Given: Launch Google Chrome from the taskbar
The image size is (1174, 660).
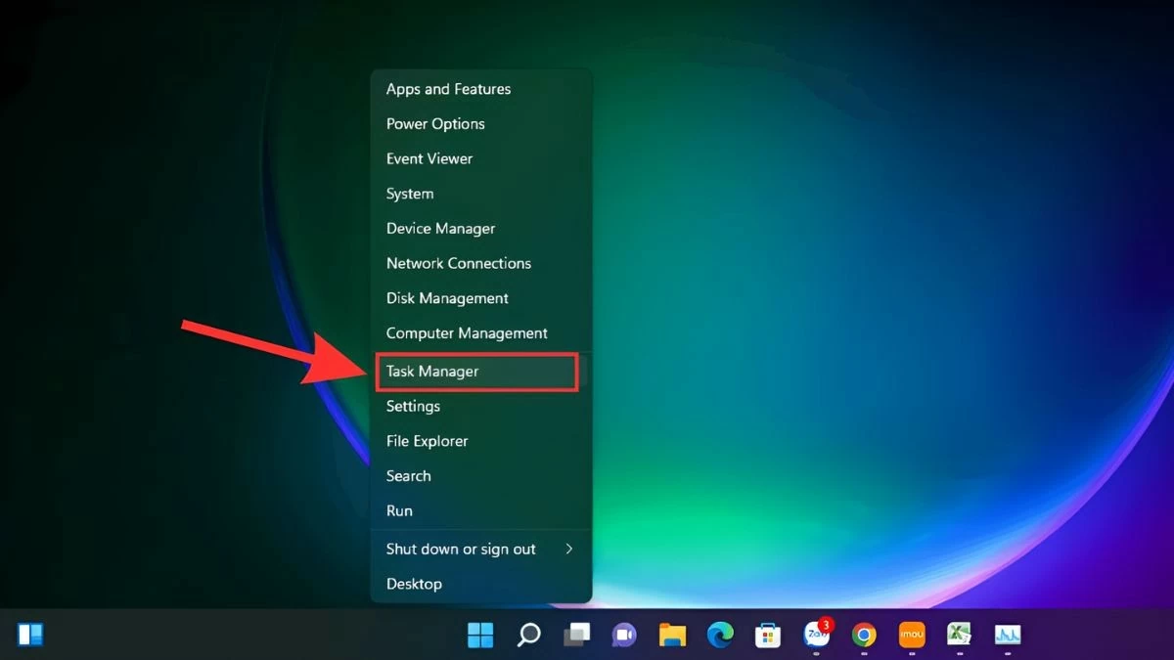Looking at the screenshot, I should point(864,636).
